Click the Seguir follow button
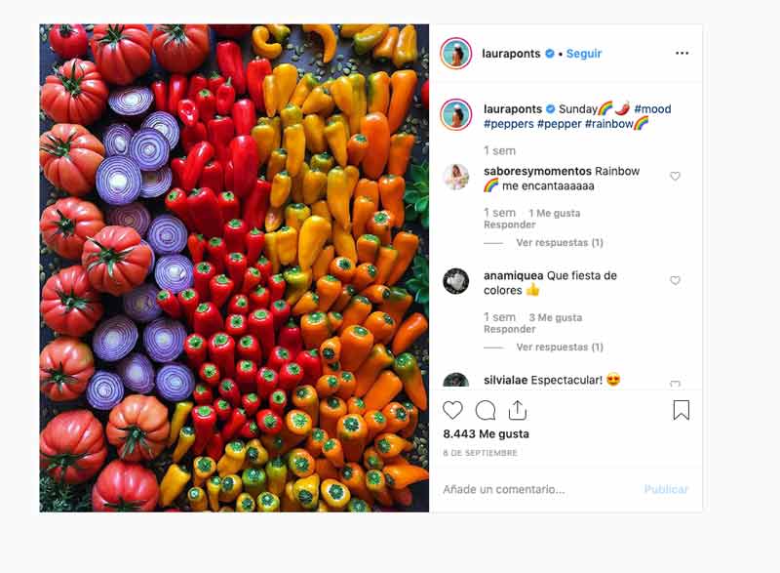The image size is (780, 573). click(584, 54)
